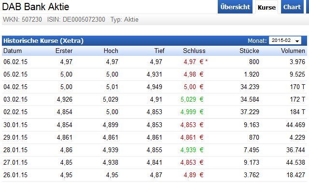This screenshot has height=183, width=309.
Task: Click the DAB Bank Aktie heading
Action: [36, 7]
